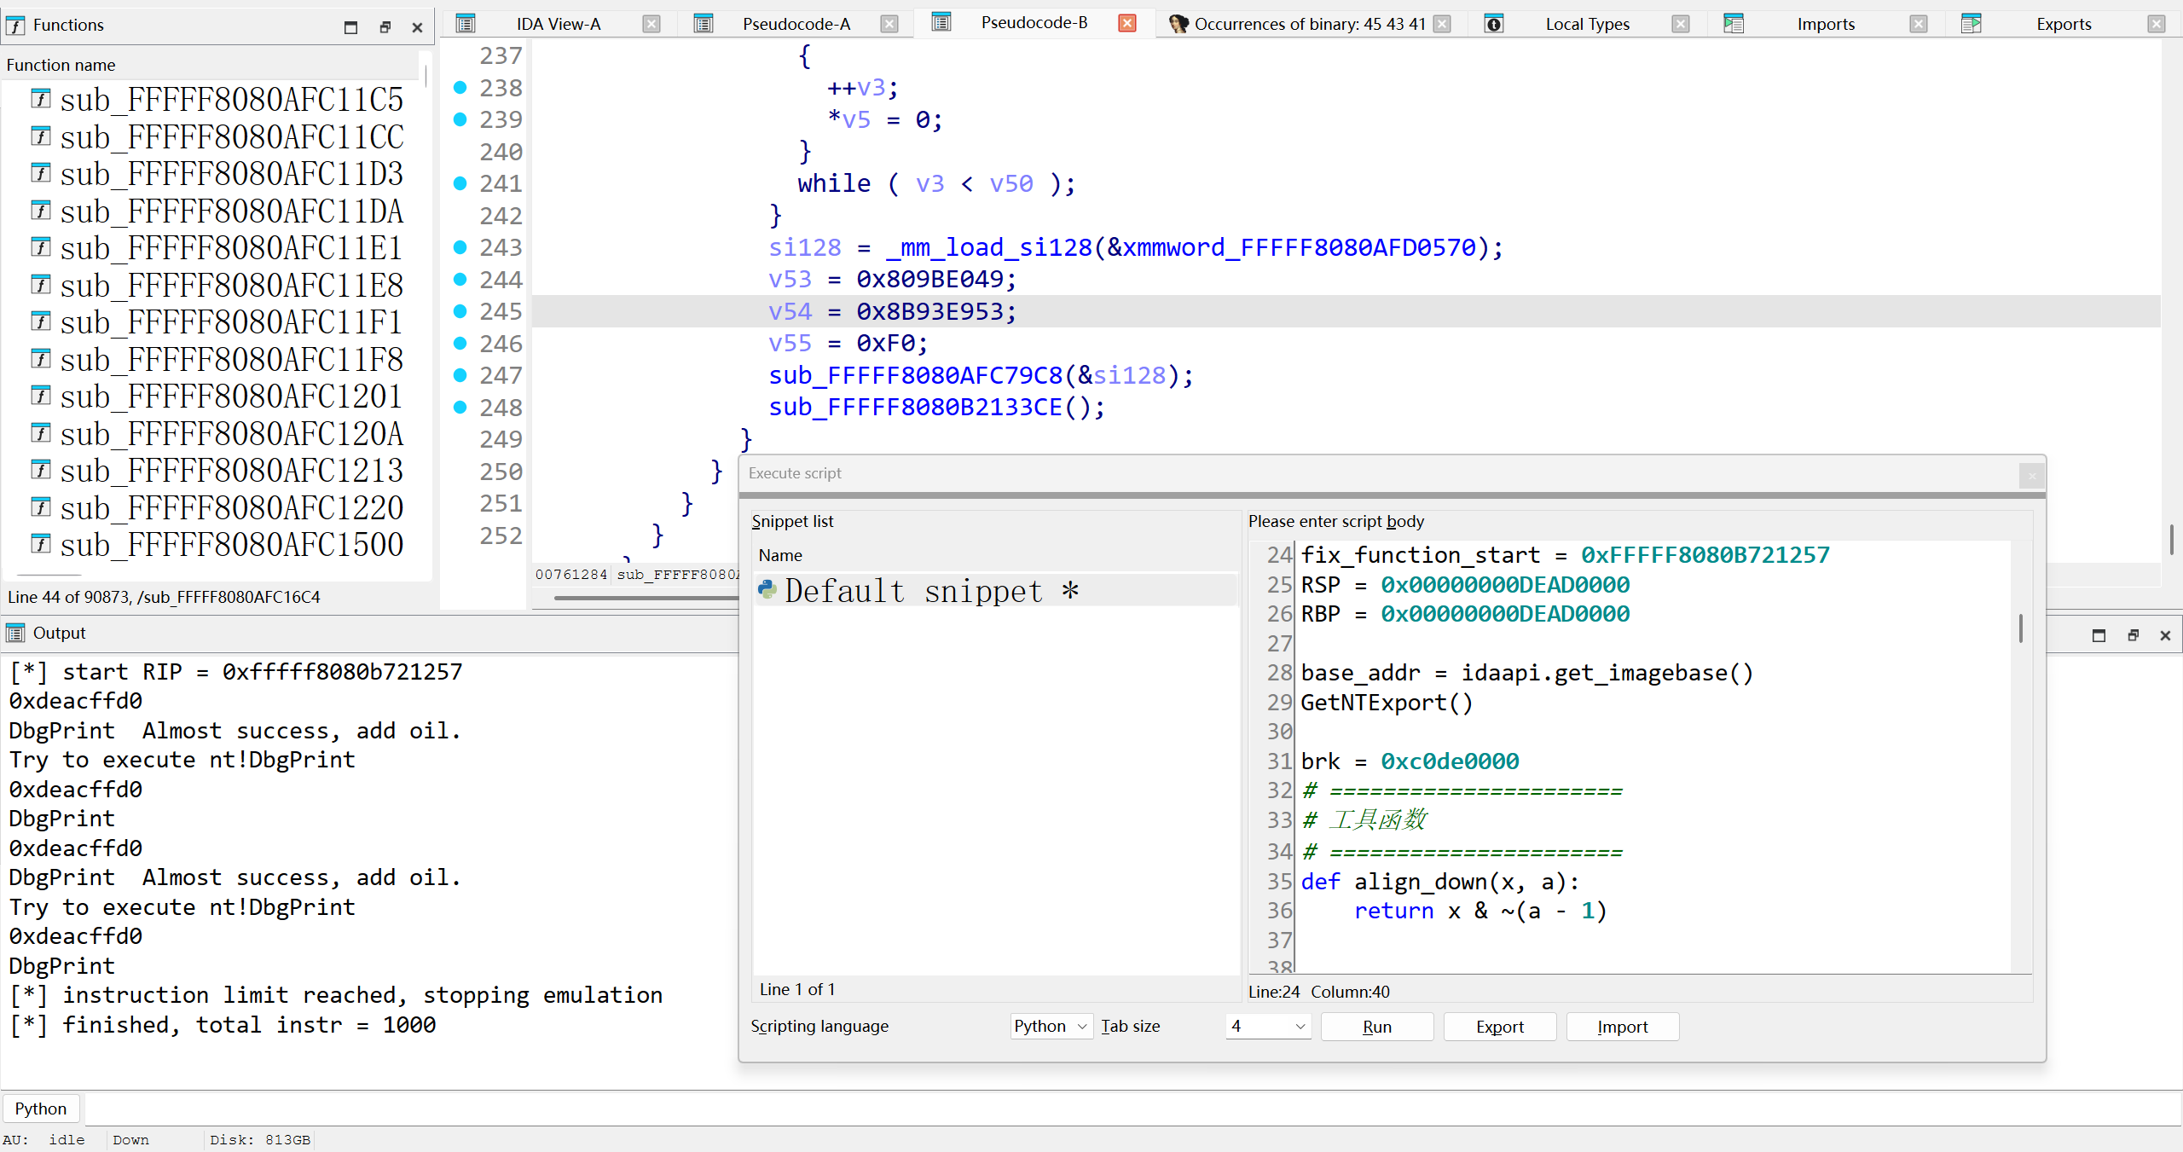Select the Default snippet Python icon
The width and height of the screenshot is (2183, 1152).
coord(767,589)
